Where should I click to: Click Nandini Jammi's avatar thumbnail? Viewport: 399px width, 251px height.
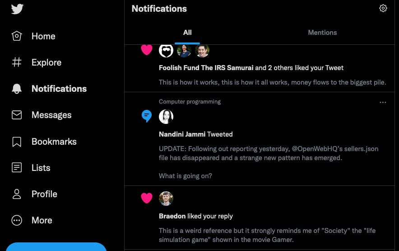coord(166,117)
